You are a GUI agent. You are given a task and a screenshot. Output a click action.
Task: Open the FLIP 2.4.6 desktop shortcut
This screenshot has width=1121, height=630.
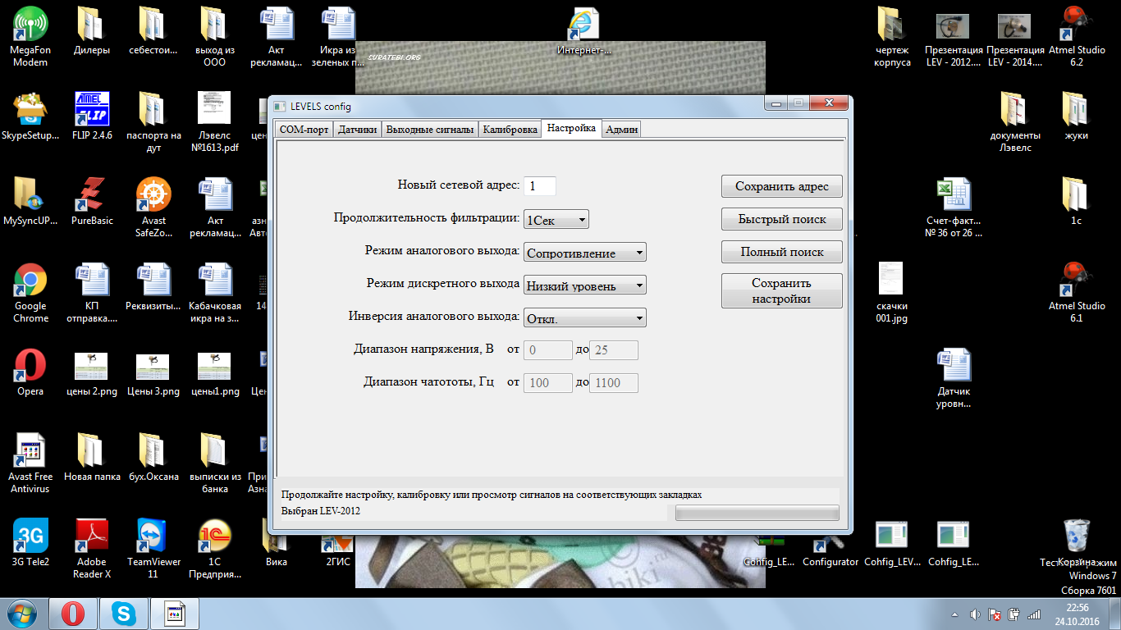coord(92,109)
